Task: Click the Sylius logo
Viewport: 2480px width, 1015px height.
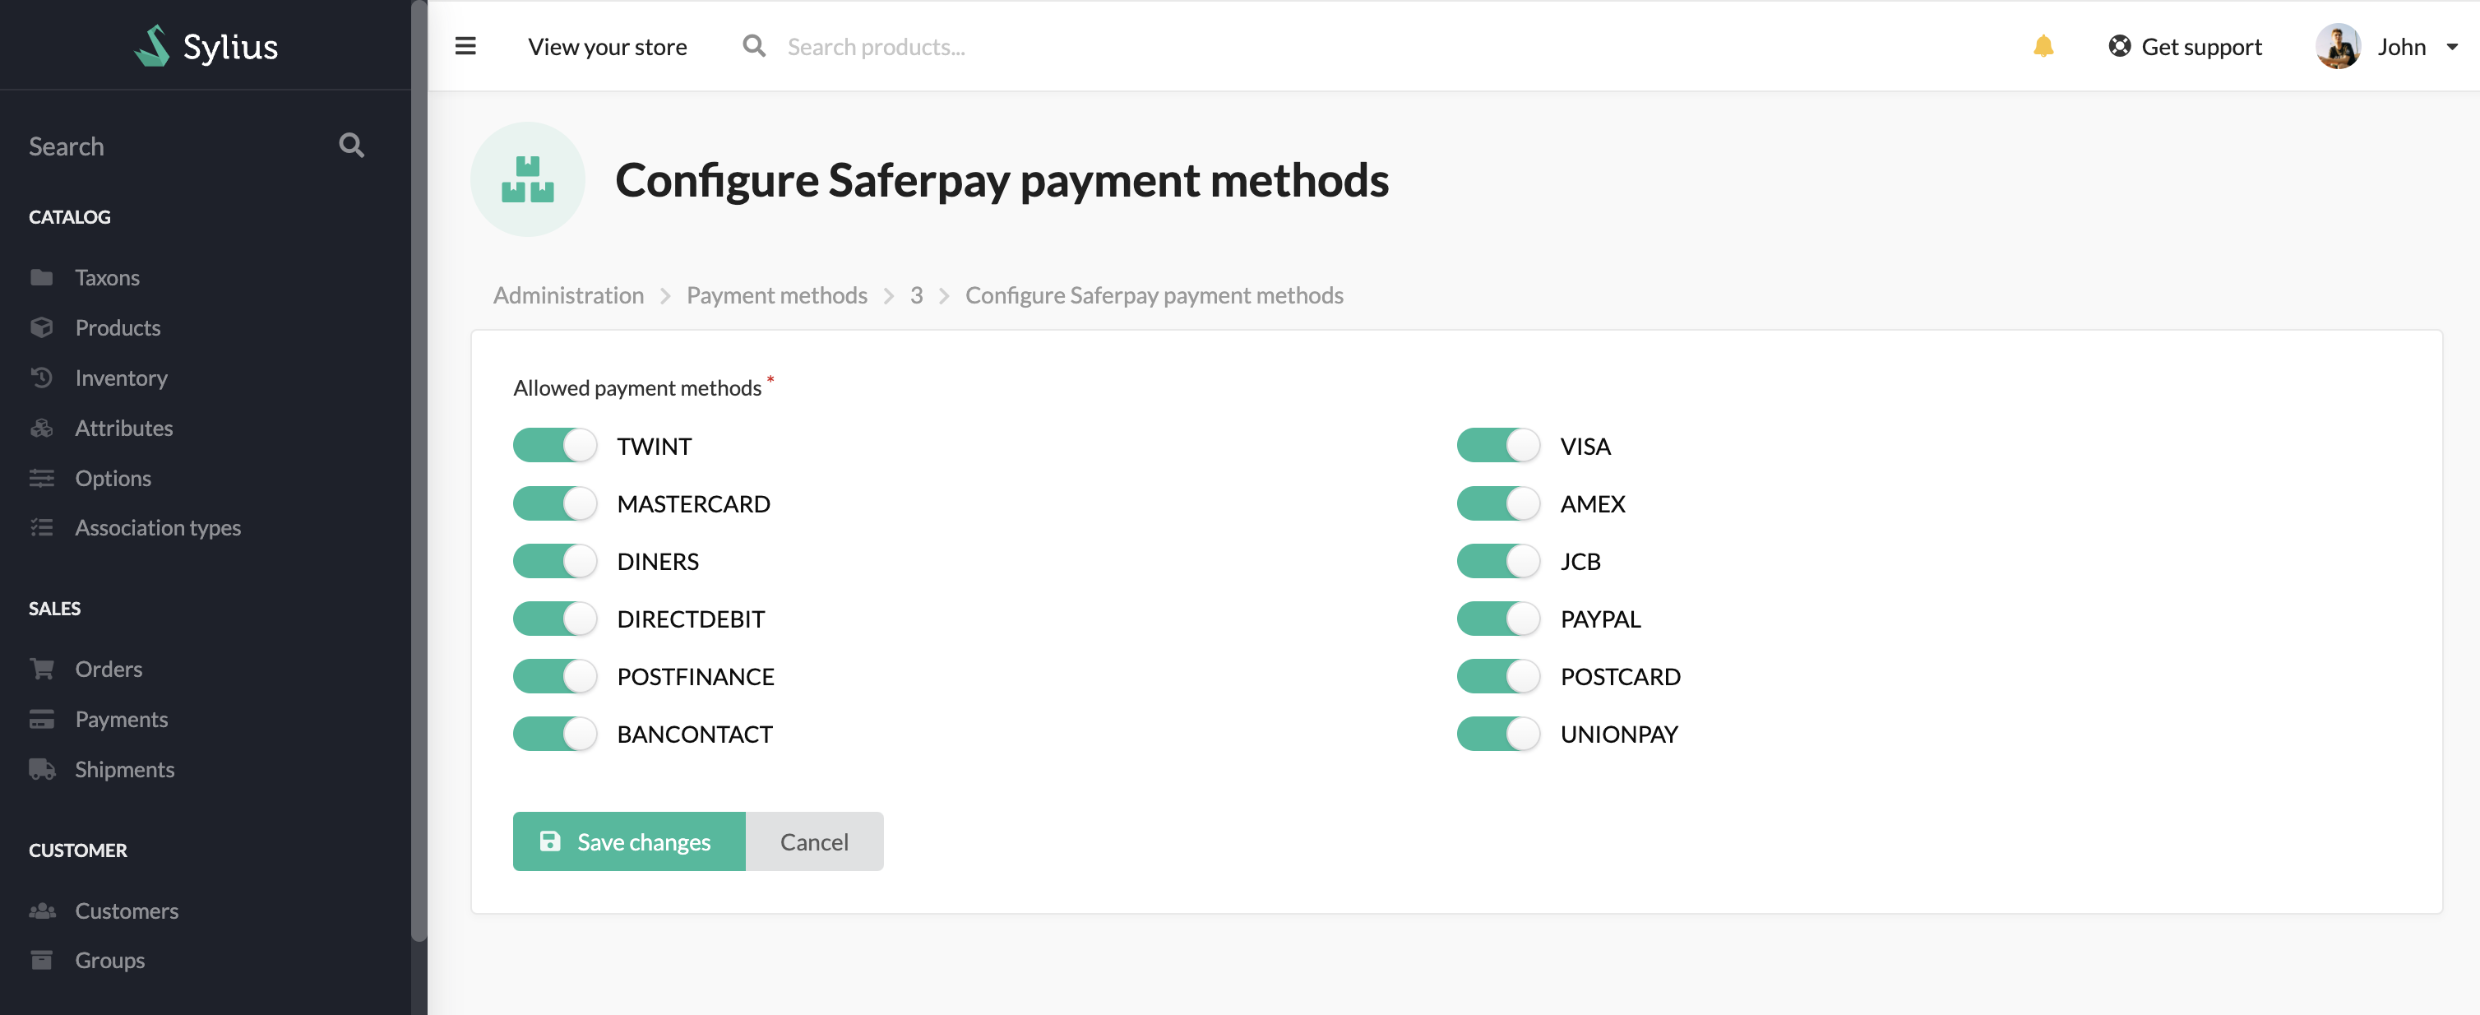Action: pos(206,46)
